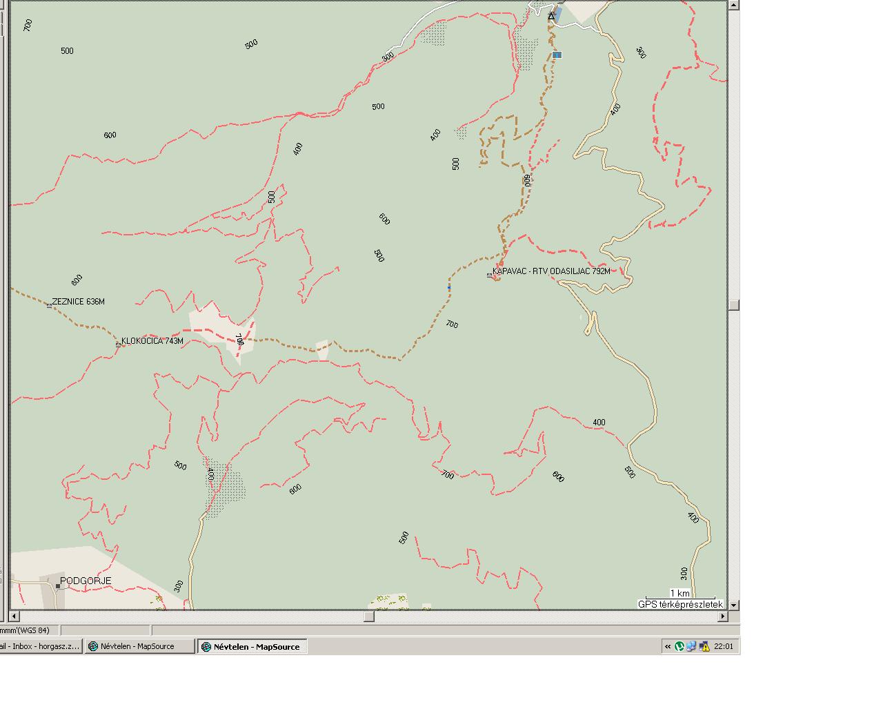
Task: Click the campsite tent icon on the map
Action: pyautogui.click(x=551, y=16)
